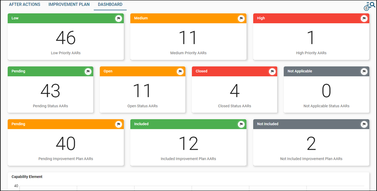The height and width of the screenshot is (191, 377).
Task: Click the 46 Low Priority AARs count
Action: pos(66,38)
